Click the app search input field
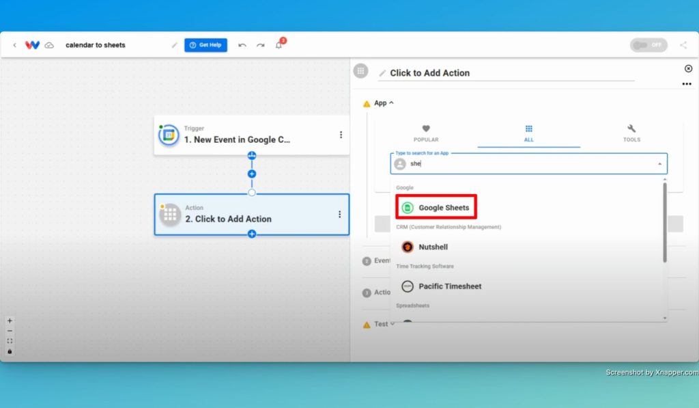Screen dimensions: 699x408 pos(529,164)
